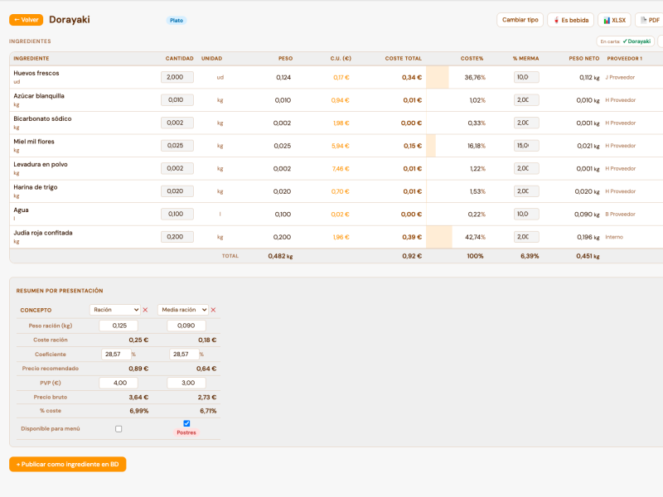This screenshot has width=663, height=497.
Task: Edit the Media ración coeficiente field
Action: (184, 355)
